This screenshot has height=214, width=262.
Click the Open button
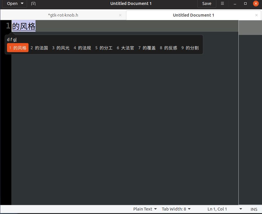tap(12, 3)
